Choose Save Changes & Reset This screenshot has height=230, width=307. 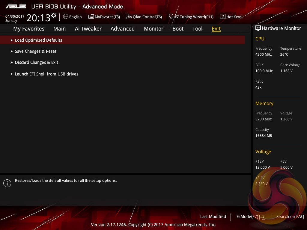point(36,51)
